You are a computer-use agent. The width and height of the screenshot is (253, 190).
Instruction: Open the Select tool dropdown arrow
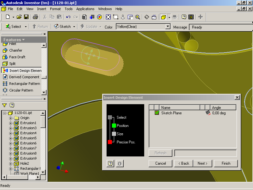pos(26,27)
